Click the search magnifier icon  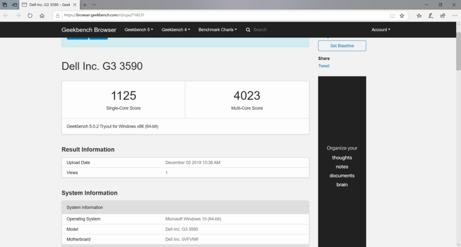point(248,30)
